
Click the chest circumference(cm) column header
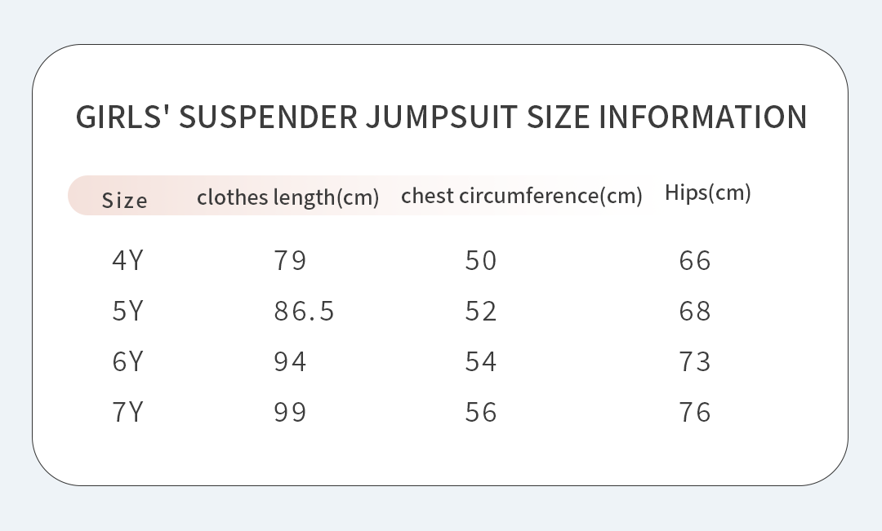(522, 196)
